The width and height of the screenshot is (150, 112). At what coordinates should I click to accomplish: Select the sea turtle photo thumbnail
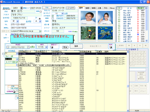pyautogui.click(x=105, y=33)
